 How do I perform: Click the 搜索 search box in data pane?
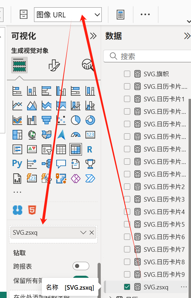(x=148, y=56)
